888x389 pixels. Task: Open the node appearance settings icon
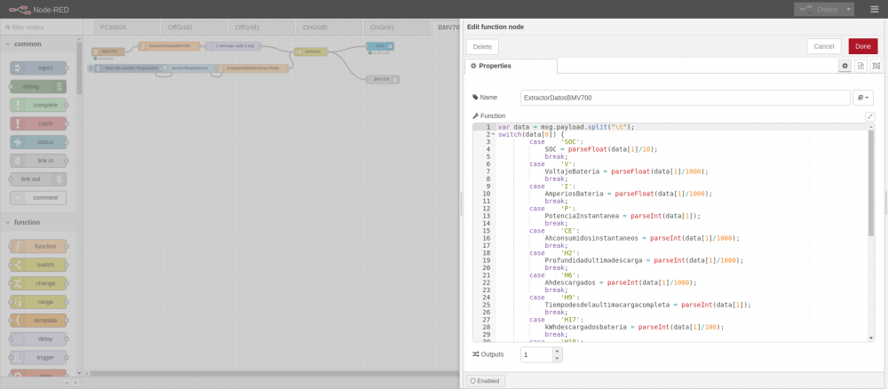[876, 67]
